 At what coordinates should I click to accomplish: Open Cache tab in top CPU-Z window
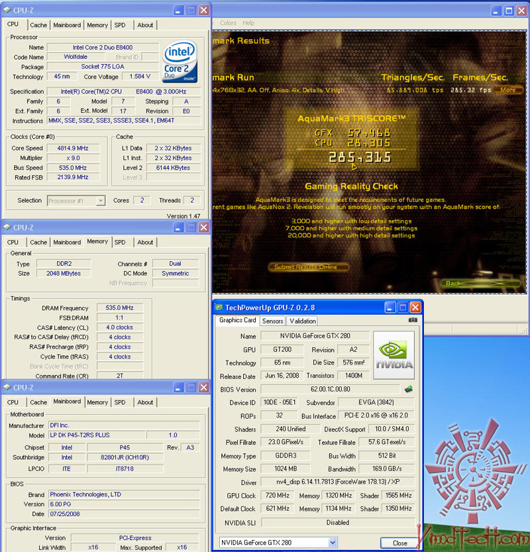pos(38,25)
